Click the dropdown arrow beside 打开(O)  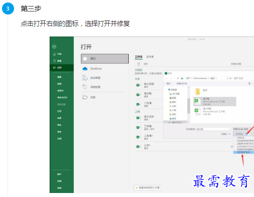coord(247,134)
